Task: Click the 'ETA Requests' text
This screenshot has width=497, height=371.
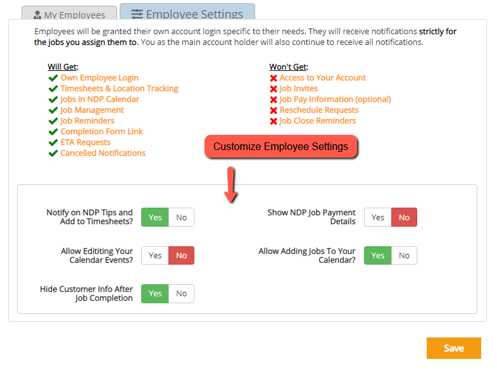Action: (x=85, y=142)
